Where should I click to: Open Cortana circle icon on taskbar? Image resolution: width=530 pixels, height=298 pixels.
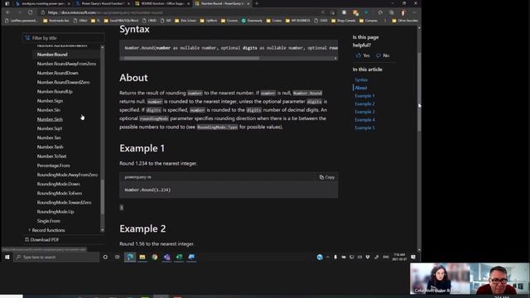coord(105,257)
